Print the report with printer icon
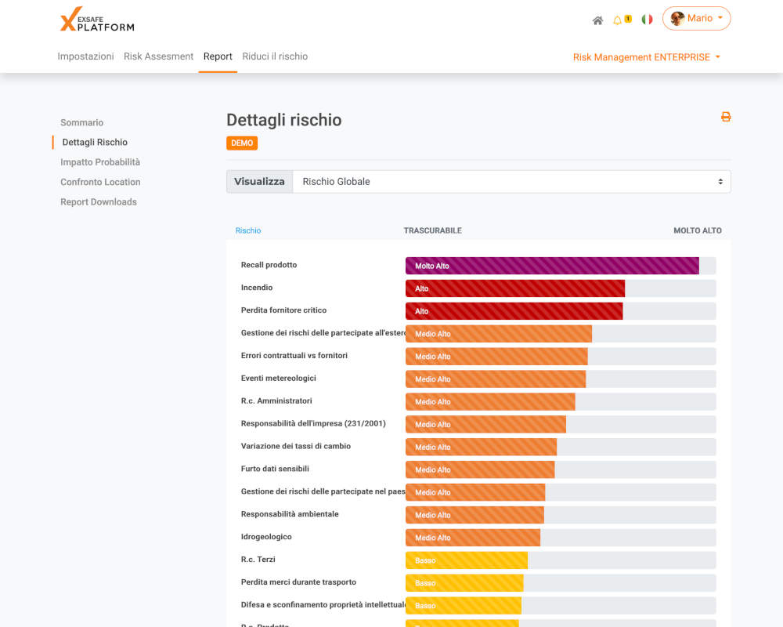Viewport: 783px width, 627px height. [x=726, y=117]
